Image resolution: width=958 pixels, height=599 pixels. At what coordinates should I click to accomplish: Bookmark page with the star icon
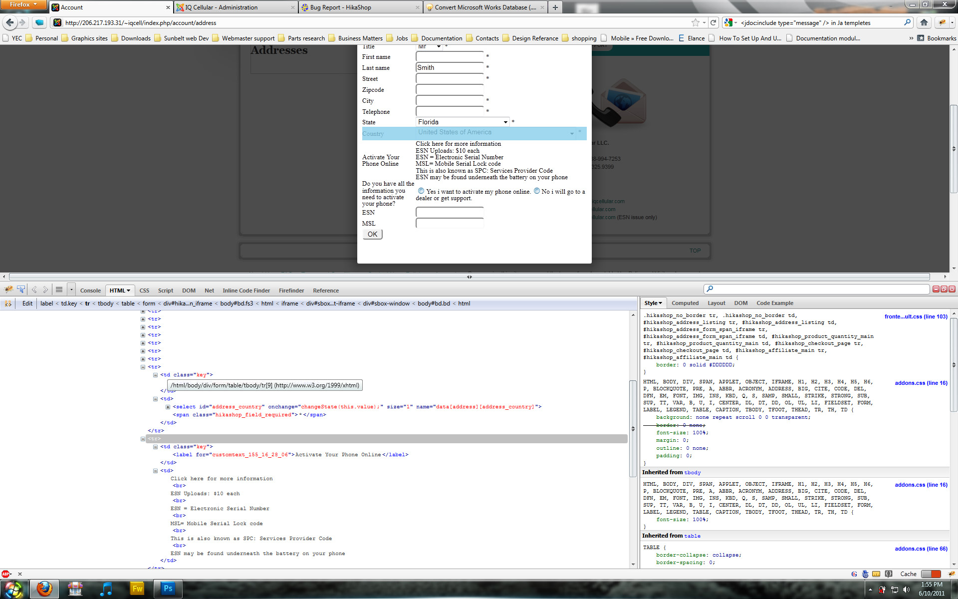coord(695,22)
